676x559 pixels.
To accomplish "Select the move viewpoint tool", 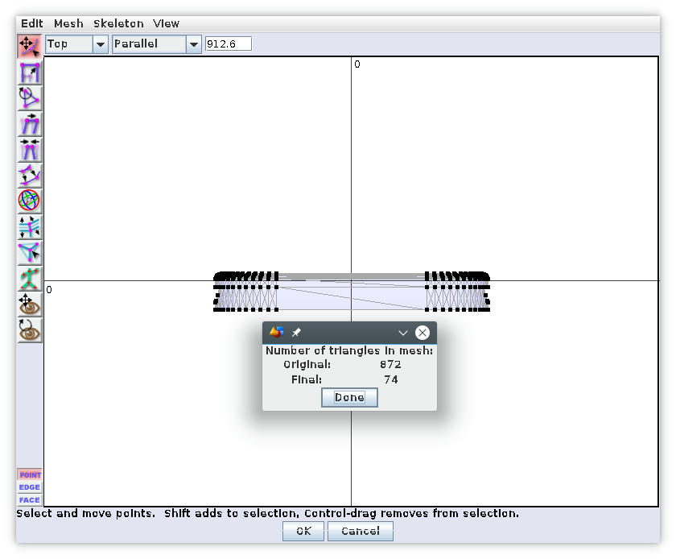I will (x=29, y=304).
